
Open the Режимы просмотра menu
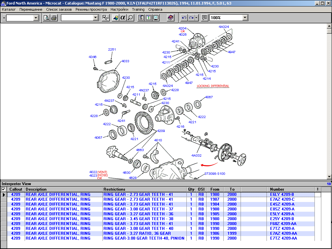[91, 9]
